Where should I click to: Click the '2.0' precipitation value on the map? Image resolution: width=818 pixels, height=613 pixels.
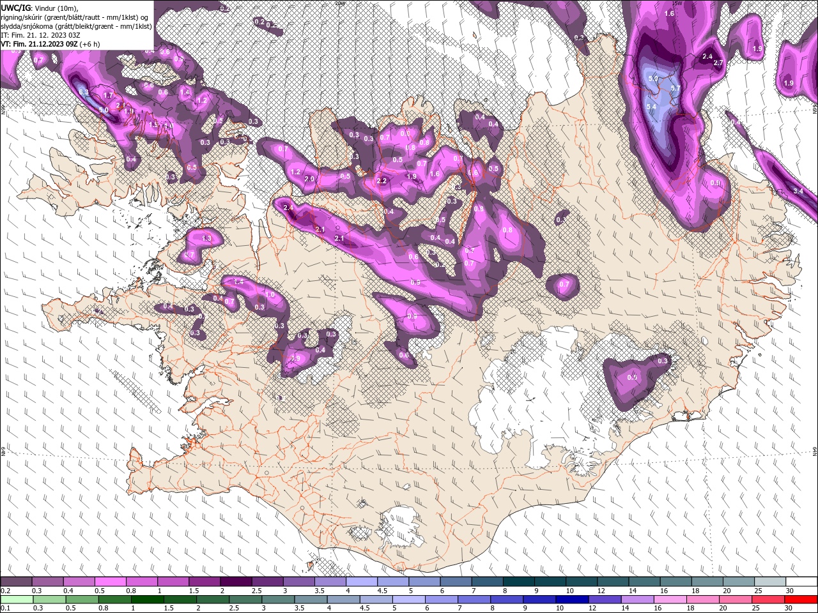[309, 179]
